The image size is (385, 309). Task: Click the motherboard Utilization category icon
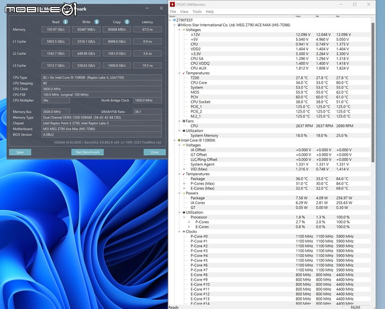184,131
